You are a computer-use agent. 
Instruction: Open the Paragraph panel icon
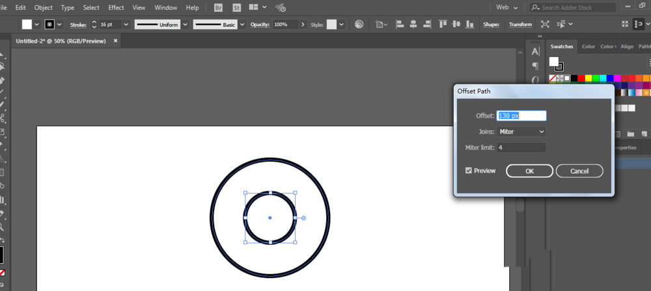coord(536,66)
